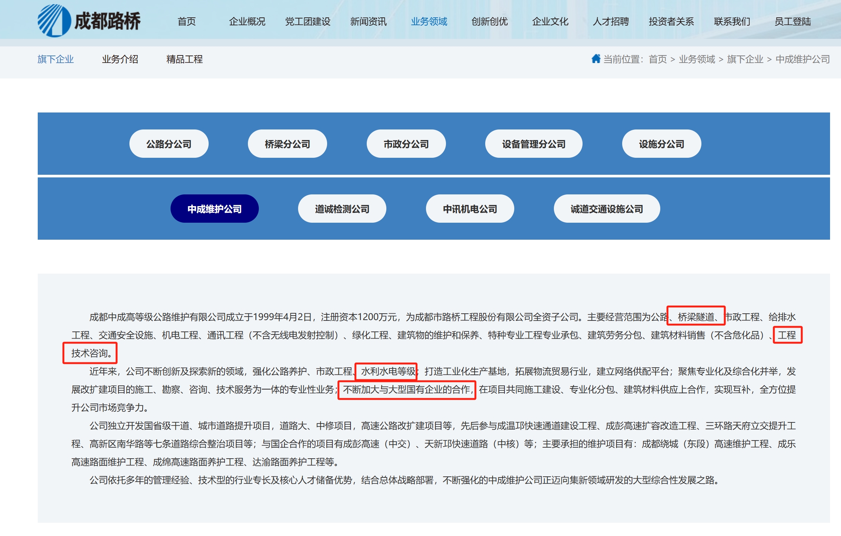Screen dimensions: 841x536
Task: Open 设施分公司
Action: [x=662, y=144]
